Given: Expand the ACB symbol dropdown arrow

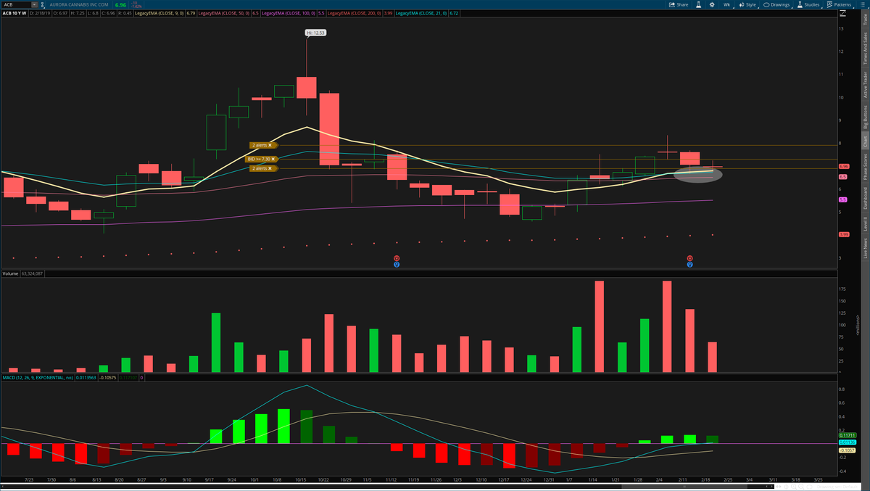Looking at the screenshot, I should (x=33, y=4).
